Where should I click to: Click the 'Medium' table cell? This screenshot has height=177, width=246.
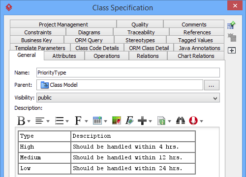click(x=44, y=158)
